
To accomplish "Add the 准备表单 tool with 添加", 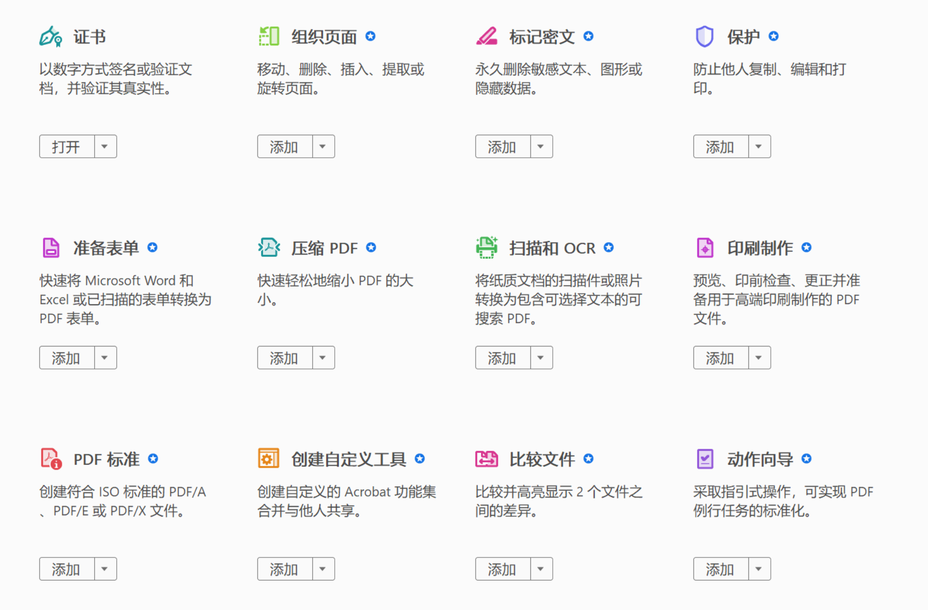I will pyautogui.click(x=67, y=357).
